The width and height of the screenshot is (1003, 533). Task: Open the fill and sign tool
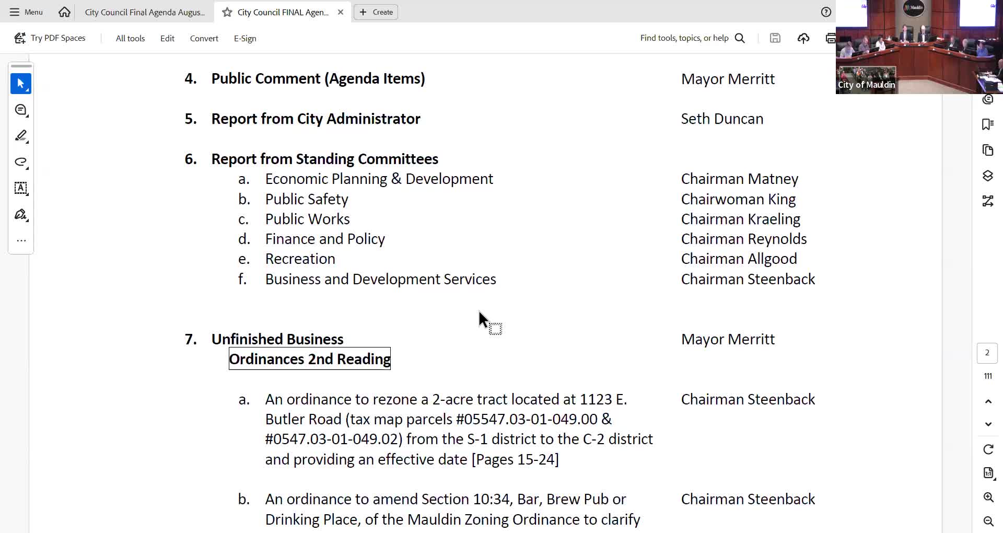[21, 215]
